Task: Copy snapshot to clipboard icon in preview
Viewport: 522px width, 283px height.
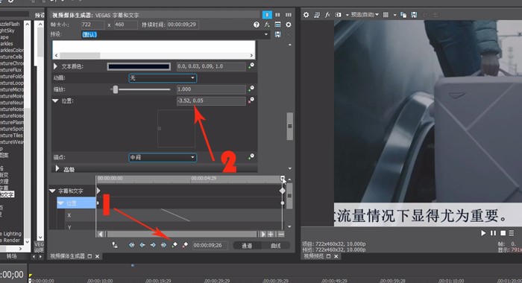Action: click(403, 15)
